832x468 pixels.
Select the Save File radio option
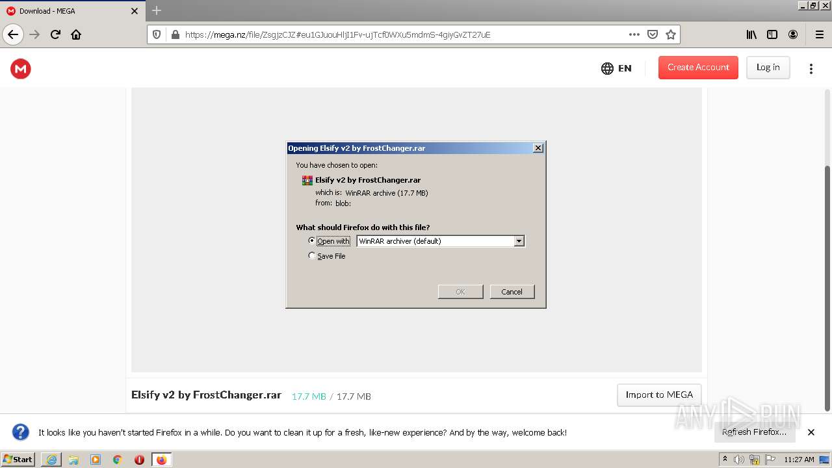click(x=311, y=256)
